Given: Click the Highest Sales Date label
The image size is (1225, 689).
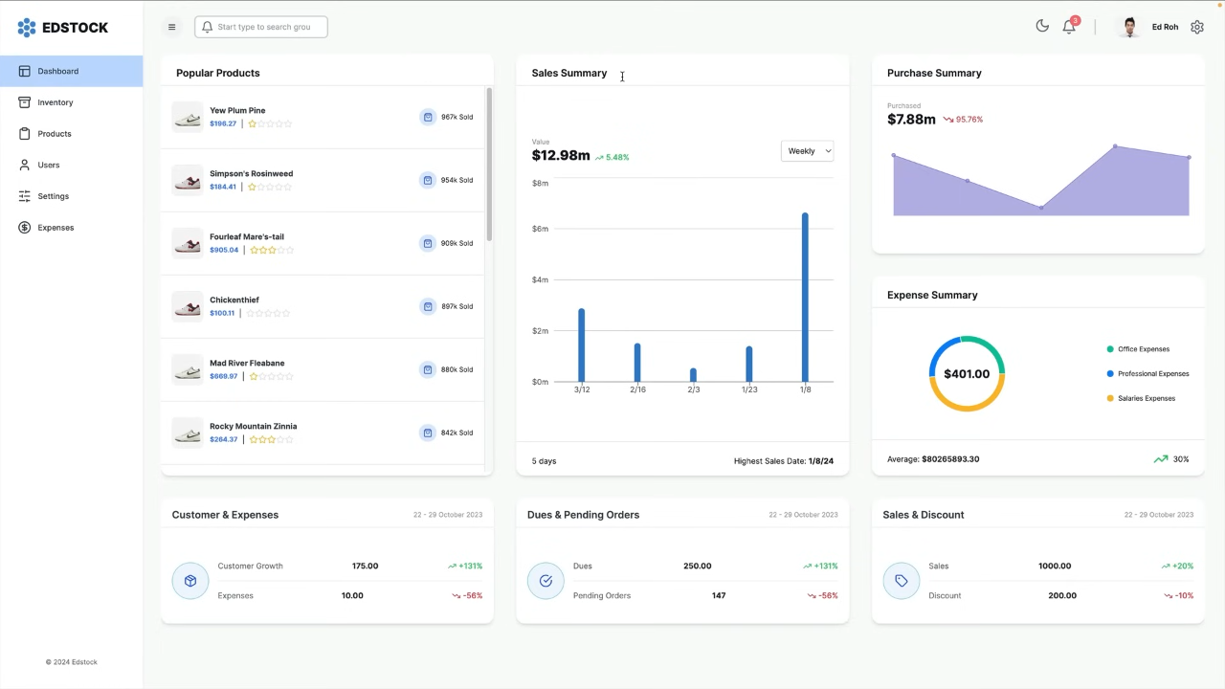Looking at the screenshot, I should click(784, 460).
